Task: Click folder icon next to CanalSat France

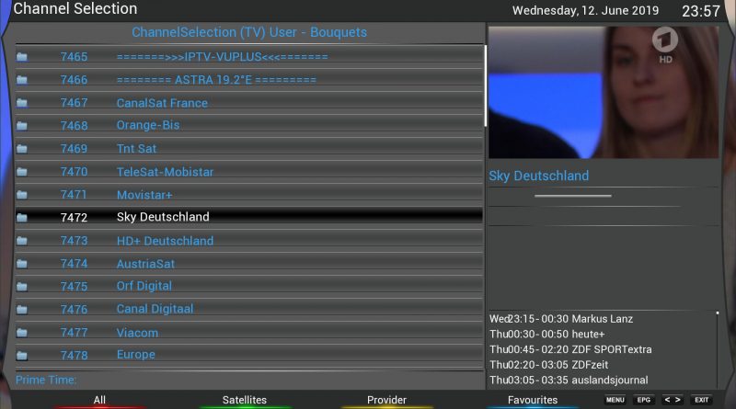Action: (x=21, y=103)
